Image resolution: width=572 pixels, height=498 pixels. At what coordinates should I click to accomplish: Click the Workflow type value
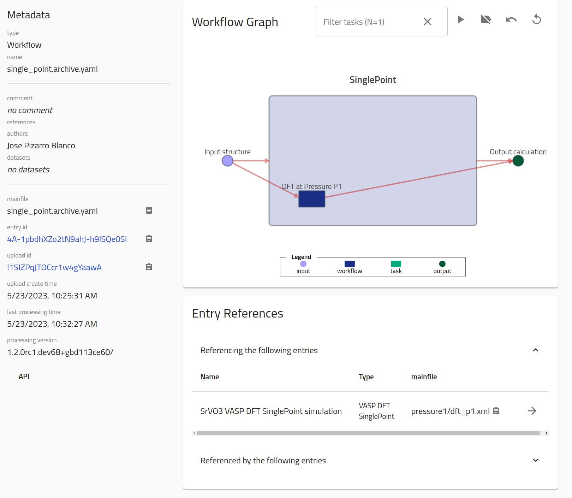point(24,45)
